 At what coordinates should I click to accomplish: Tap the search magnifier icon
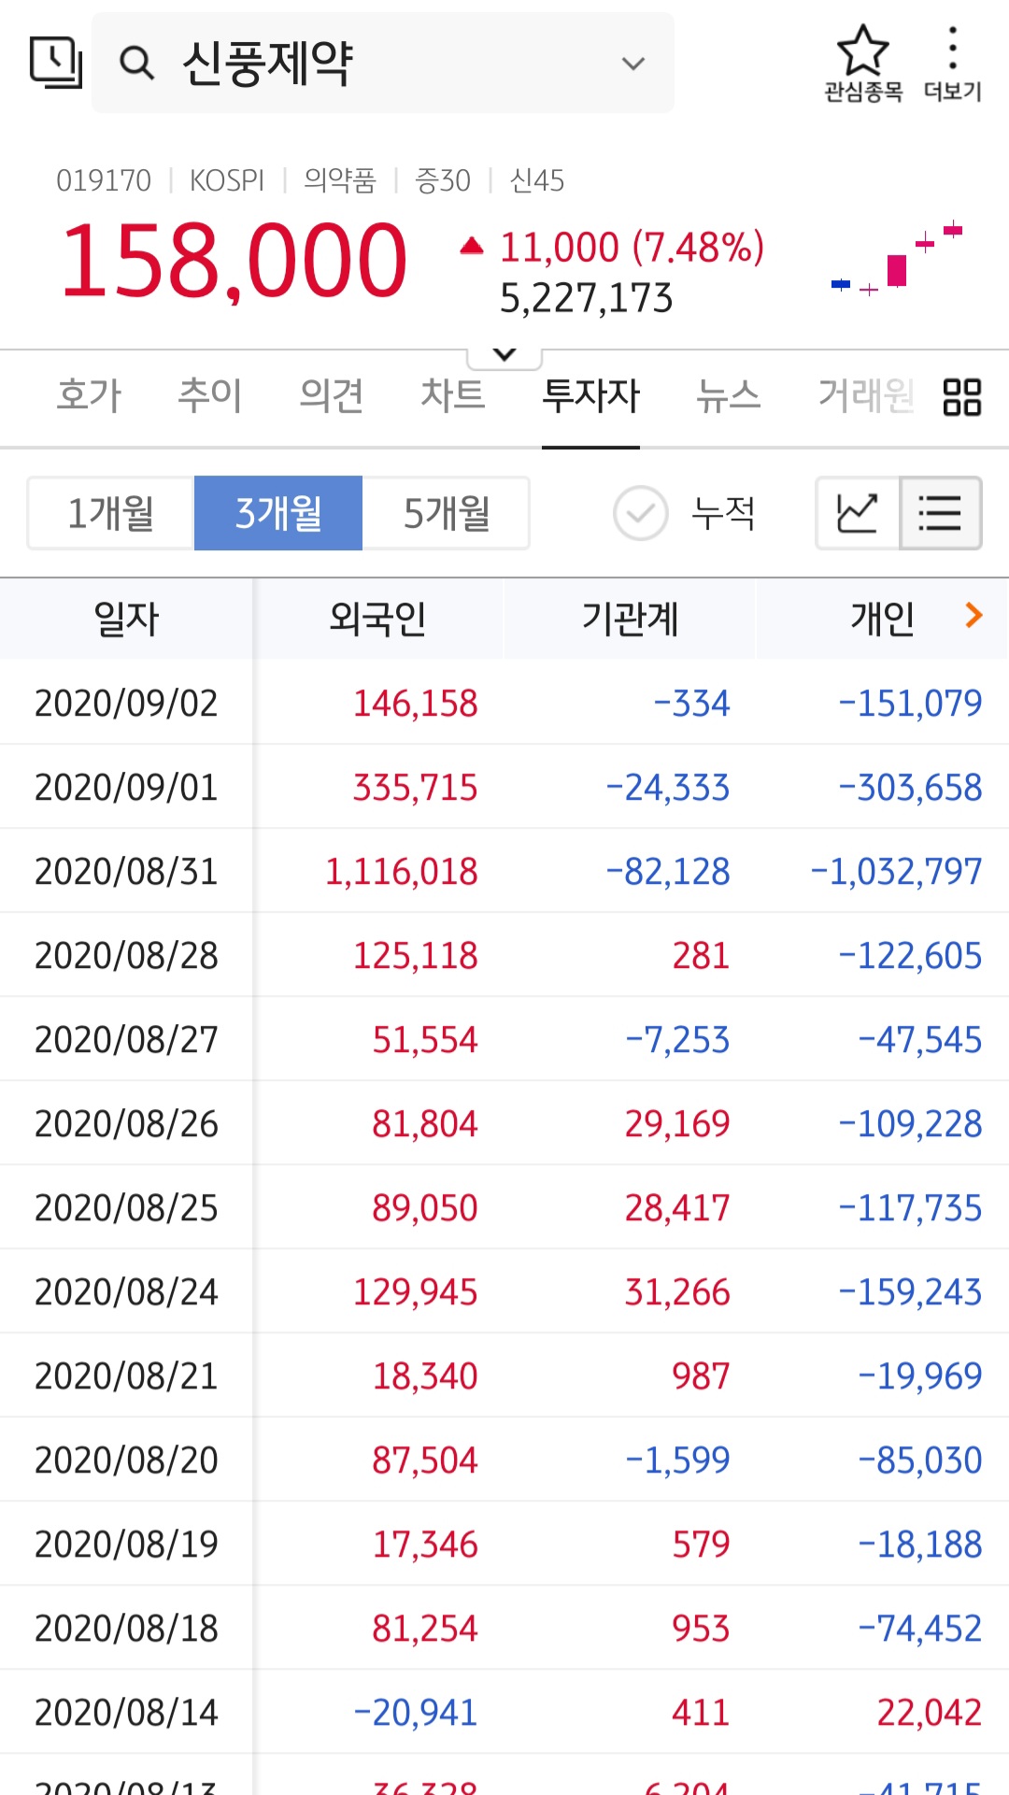136,64
